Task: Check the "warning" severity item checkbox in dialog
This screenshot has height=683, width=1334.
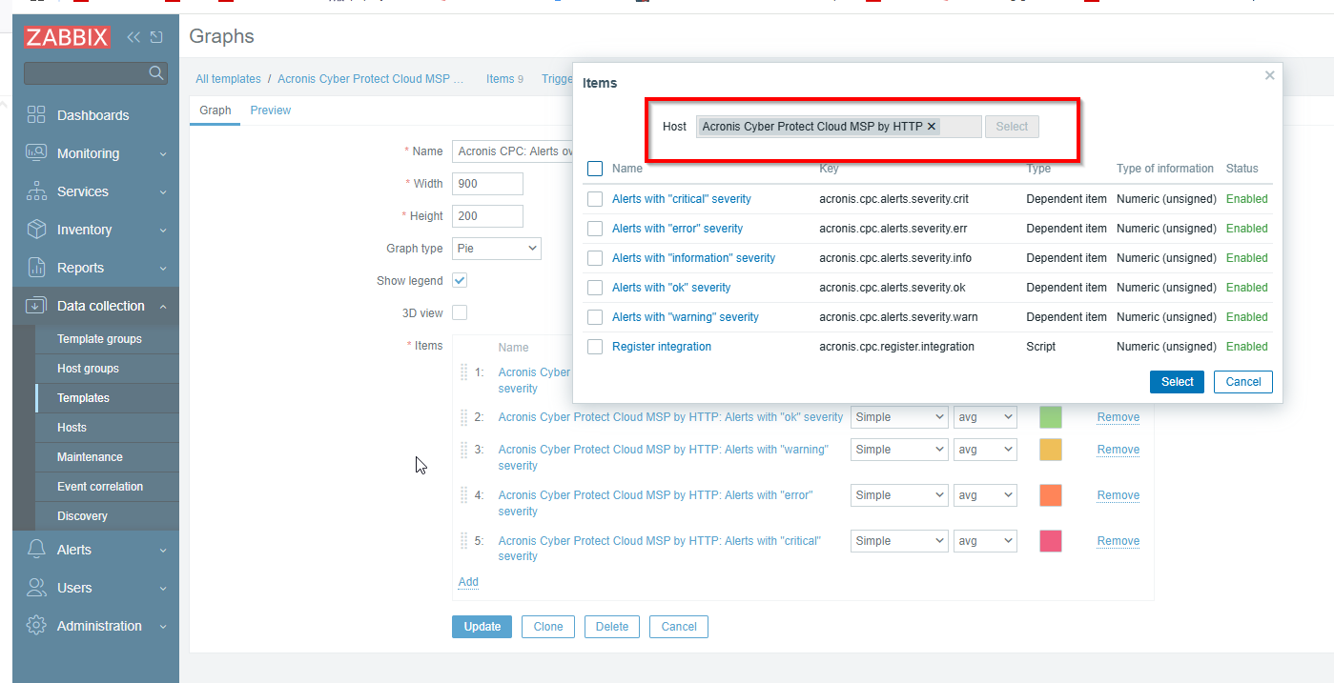Action: [x=595, y=317]
